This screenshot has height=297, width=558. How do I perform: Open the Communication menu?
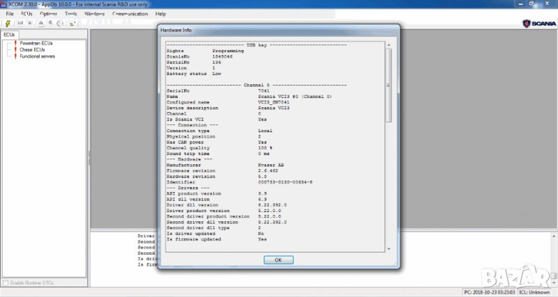pyautogui.click(x=130, y=13)
